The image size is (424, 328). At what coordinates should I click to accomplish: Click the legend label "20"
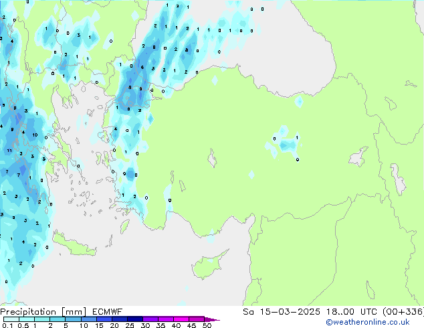[114, 325]
